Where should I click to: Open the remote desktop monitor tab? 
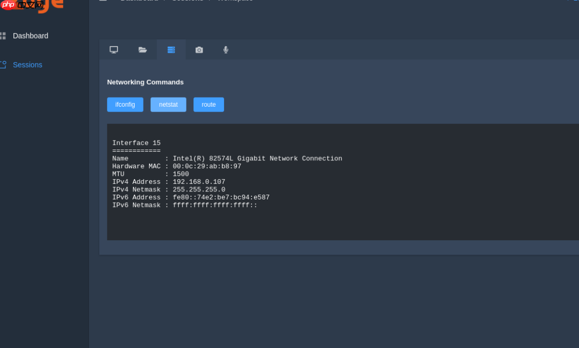coord(114,50)
